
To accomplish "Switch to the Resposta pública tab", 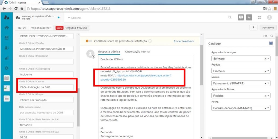I will (x=109, y=52).
